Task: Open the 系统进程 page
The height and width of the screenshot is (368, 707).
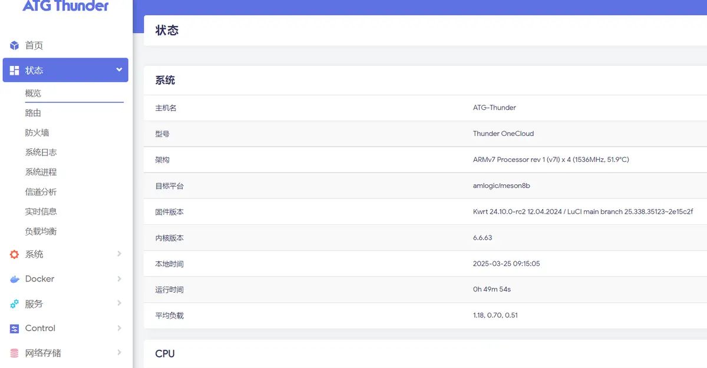Action: 41,172
